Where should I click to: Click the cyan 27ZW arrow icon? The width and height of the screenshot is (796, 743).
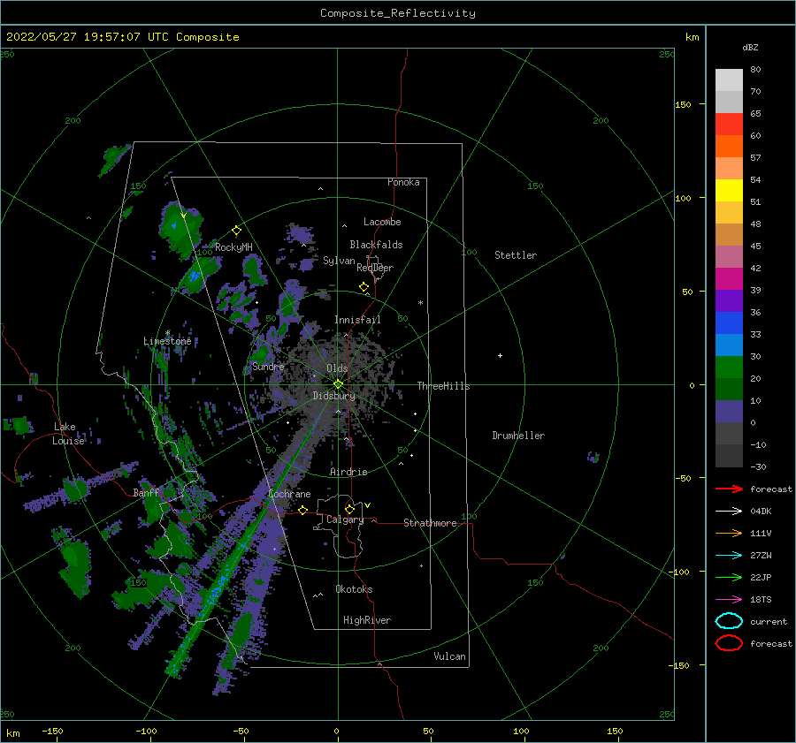tap(729, 556)
